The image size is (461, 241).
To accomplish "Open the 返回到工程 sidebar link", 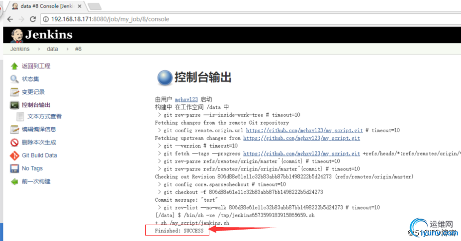I will point(36,66).
